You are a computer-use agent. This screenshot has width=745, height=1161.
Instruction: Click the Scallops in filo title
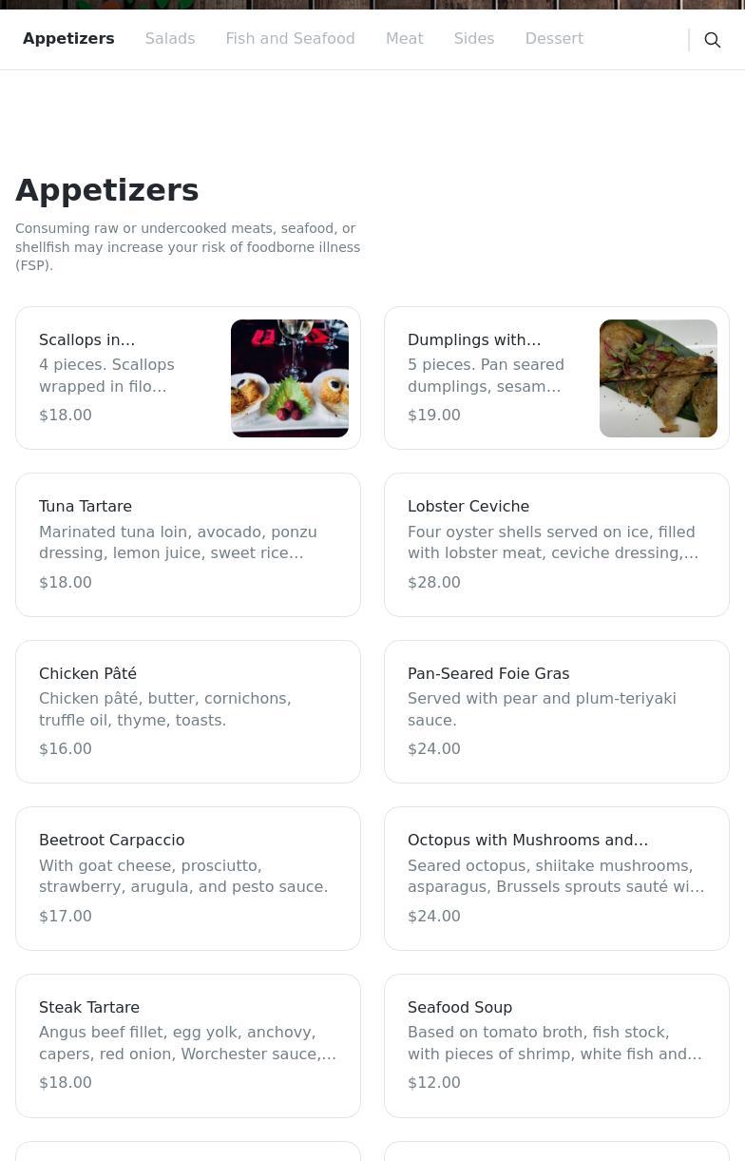86,339
